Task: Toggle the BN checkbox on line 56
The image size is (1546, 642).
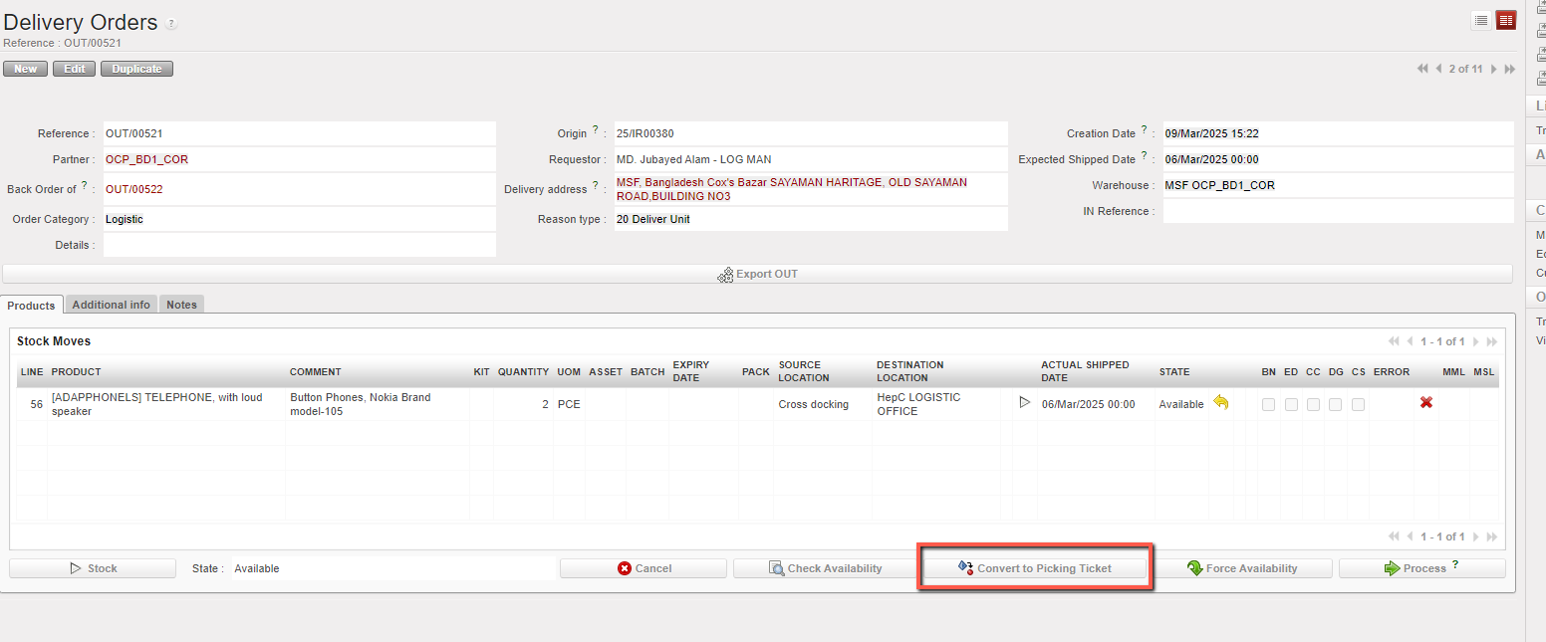Action: coord(1268,404)
